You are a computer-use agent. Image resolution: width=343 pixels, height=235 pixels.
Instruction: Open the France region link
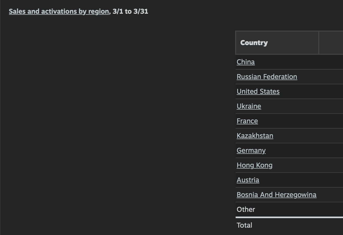click(x=247, y=121)
